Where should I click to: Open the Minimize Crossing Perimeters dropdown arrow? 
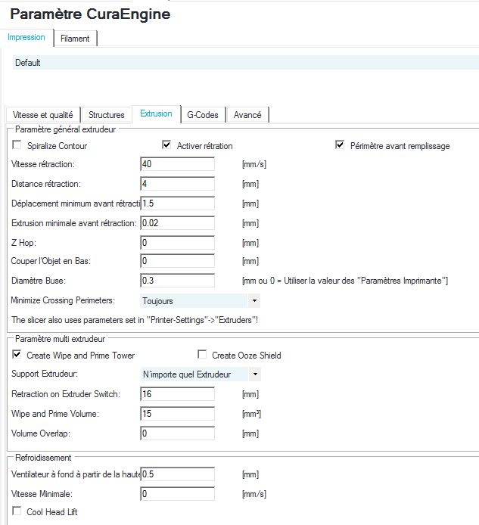pyautogui.click(x=254, y=300)
